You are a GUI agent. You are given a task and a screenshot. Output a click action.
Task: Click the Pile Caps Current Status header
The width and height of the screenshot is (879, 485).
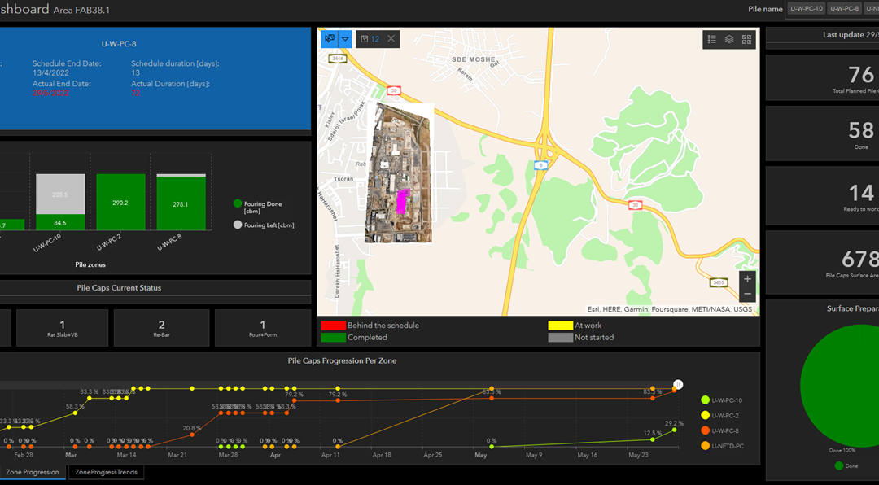[x=119, y=287]
